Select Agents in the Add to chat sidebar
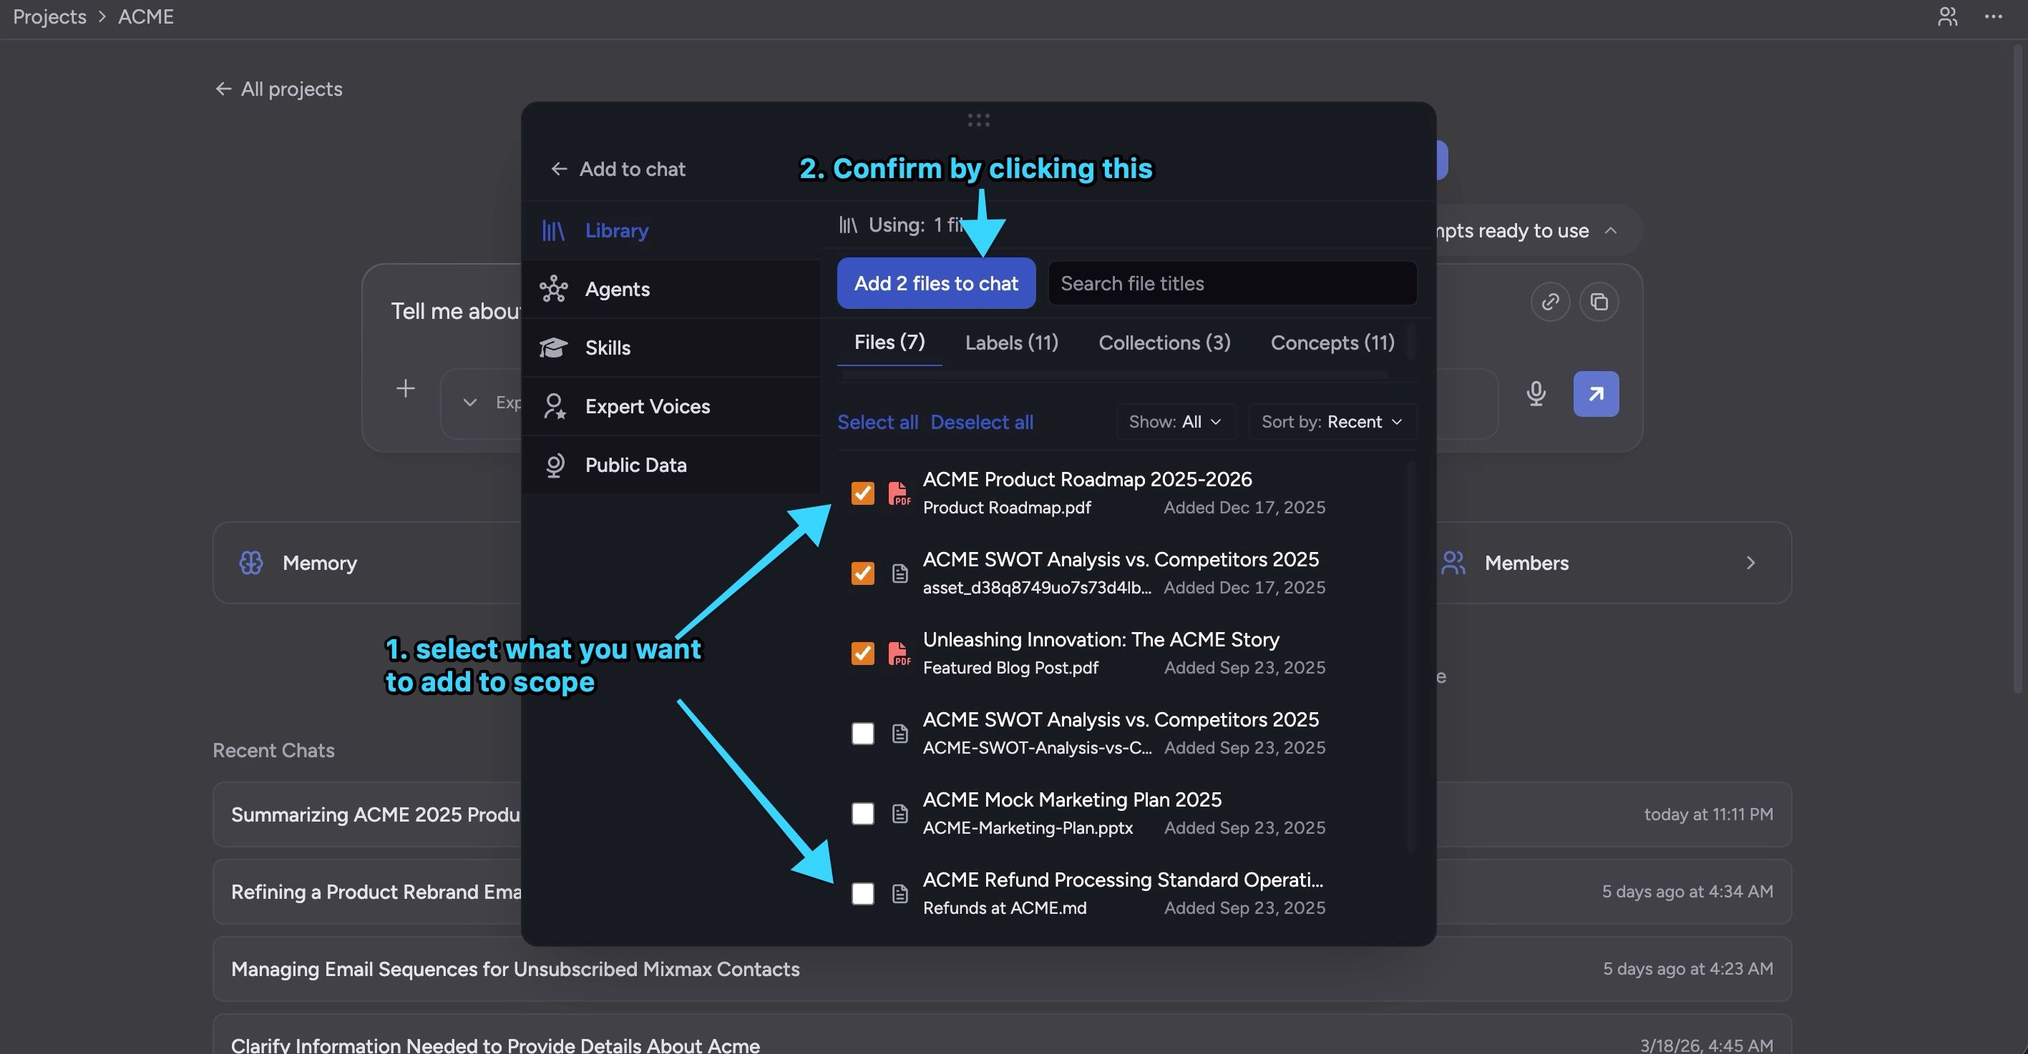This screenshot has width=2028, height=1054. click(x=671, y=289)
